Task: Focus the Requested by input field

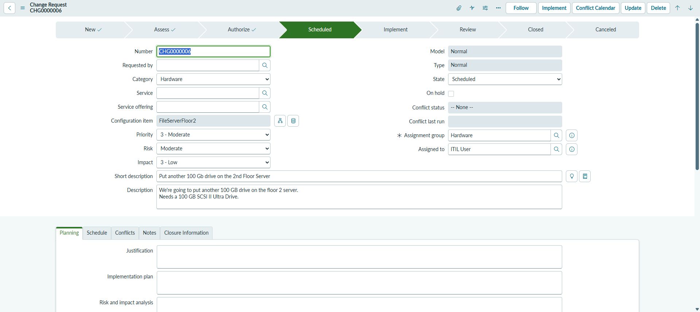Action: point(208,65)
